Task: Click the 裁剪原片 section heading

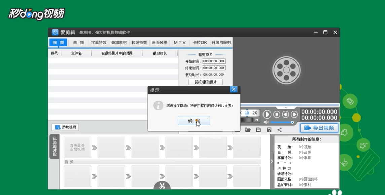Action: click(x=206, y=55)
